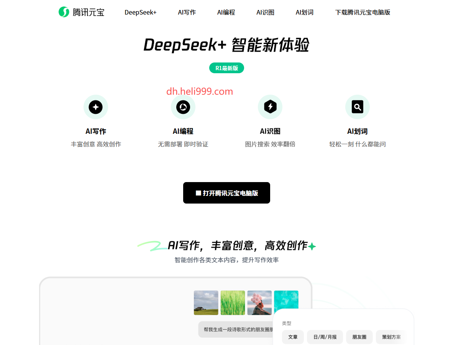Click the green grass field thumbnail

click(233, 303)
